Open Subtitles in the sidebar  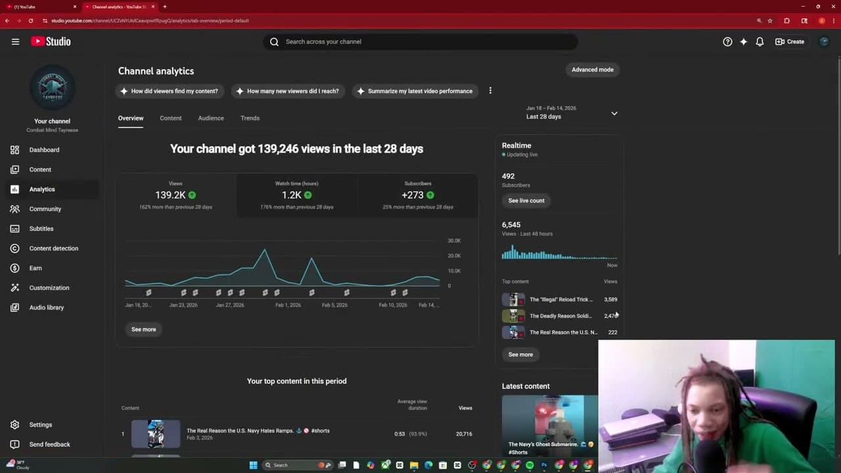[53, 229]
